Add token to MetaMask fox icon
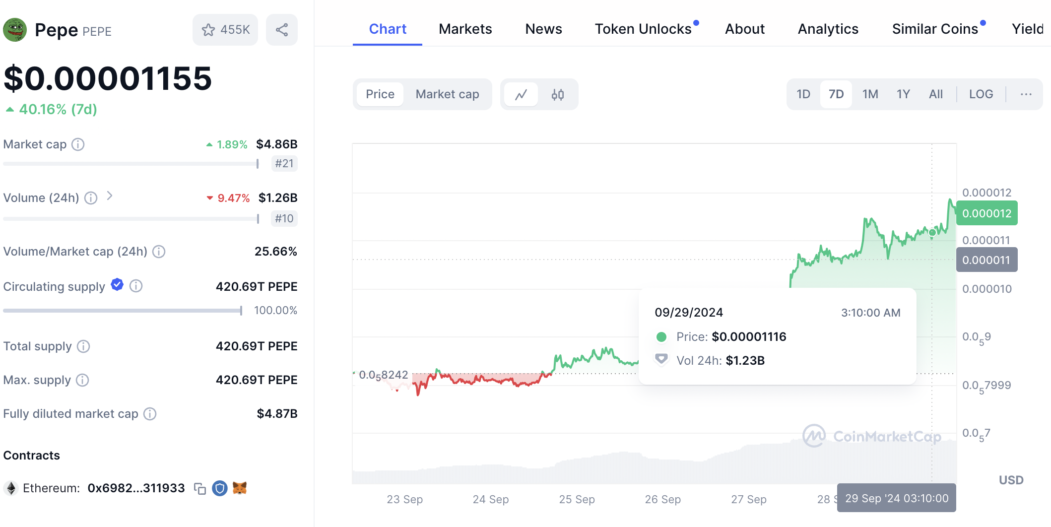Image resolution: width=1051 pixels, height=527 pixels. click(240, 488)
